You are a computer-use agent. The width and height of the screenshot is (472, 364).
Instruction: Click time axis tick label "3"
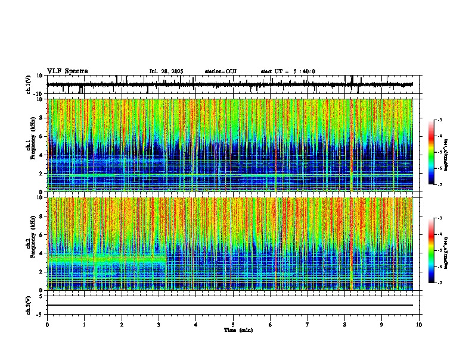159,325
